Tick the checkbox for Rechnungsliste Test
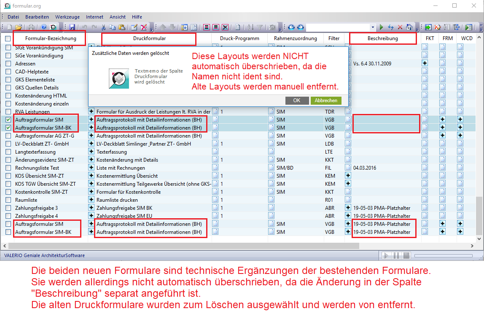 pos(8,168)
